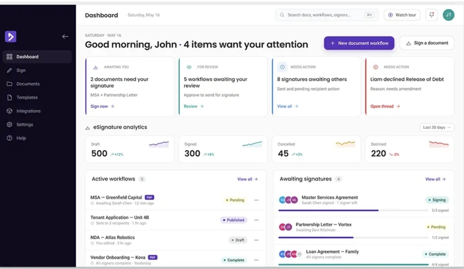Click the PDF badge on MSA — Greenfield Capital

point(149,197)
